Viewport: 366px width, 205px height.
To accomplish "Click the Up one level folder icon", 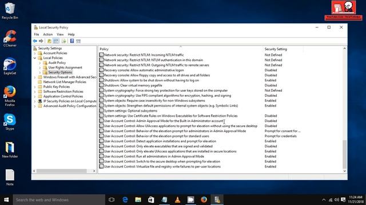I will [49, 41].
